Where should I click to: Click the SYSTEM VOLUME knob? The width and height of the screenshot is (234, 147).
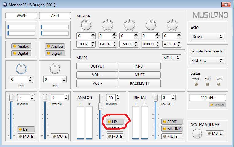pos(197,133)
